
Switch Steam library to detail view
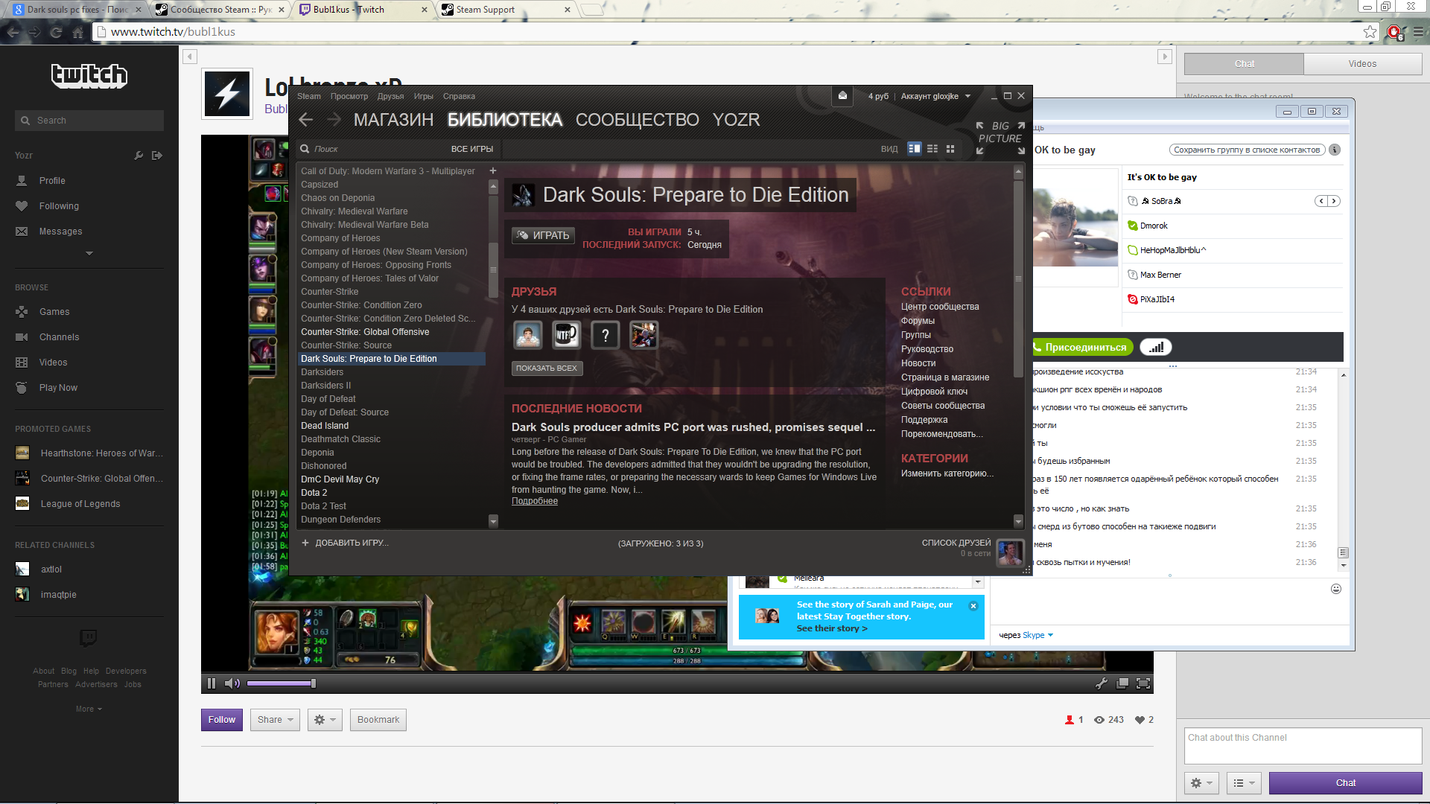click(x=914, y=149)
